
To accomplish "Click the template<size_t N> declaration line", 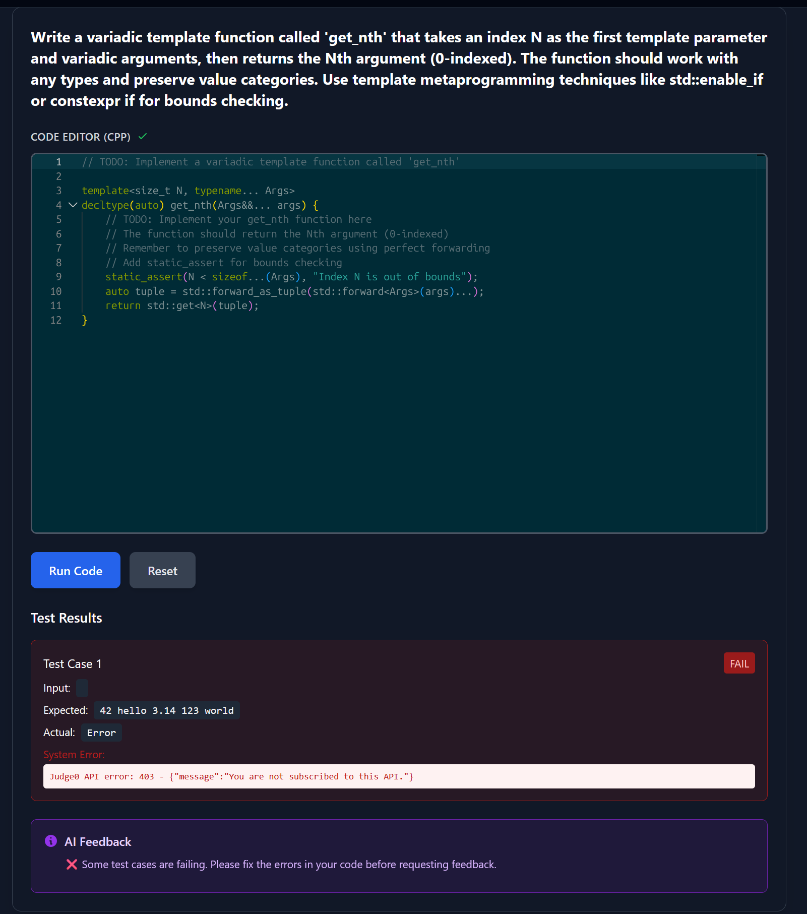I will (x=188, y=191).
